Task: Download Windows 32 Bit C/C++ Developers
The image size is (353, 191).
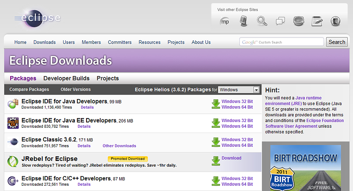Action: [x=237, y=178]
